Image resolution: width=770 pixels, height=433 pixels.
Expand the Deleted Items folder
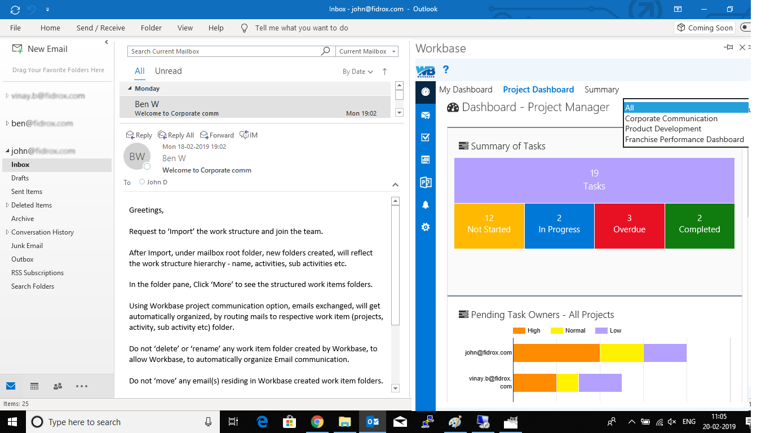(x=7, y=205)
